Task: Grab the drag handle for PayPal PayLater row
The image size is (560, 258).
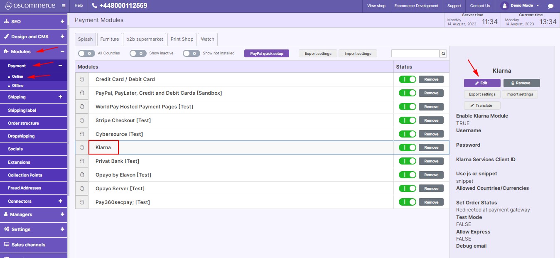Action: [82, 93]
